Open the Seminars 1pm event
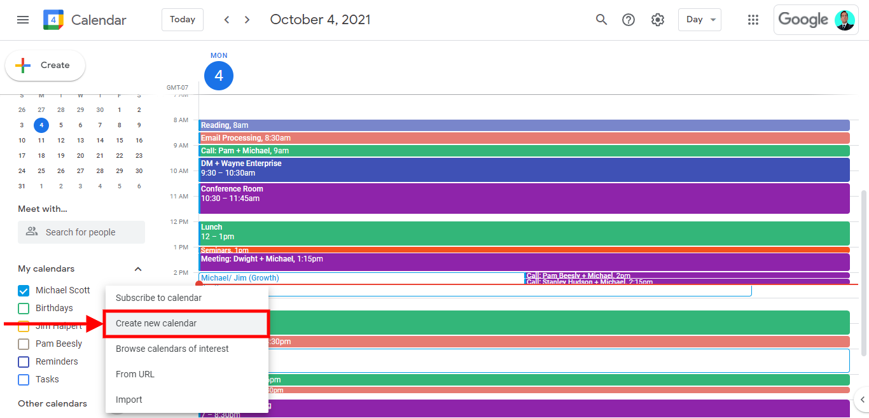 (524, 250)
